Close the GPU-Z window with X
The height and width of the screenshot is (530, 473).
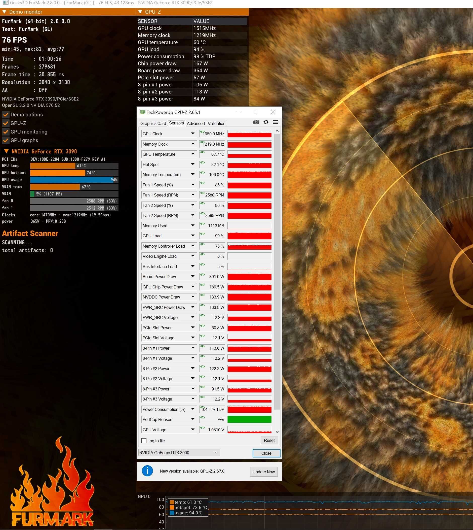pyautogui.click(x=273, y=112)
